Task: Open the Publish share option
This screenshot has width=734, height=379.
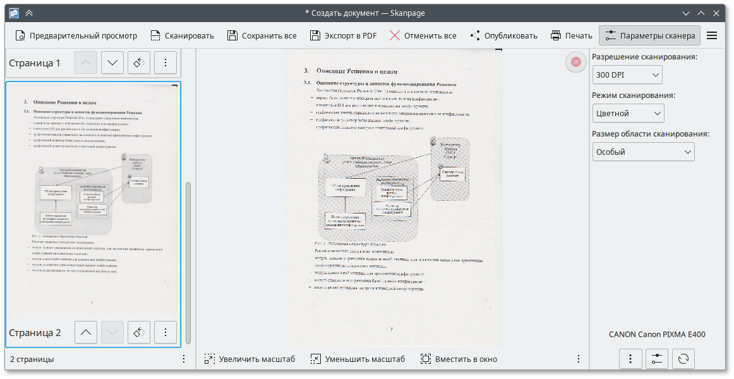Action: [x=503, y=35]
